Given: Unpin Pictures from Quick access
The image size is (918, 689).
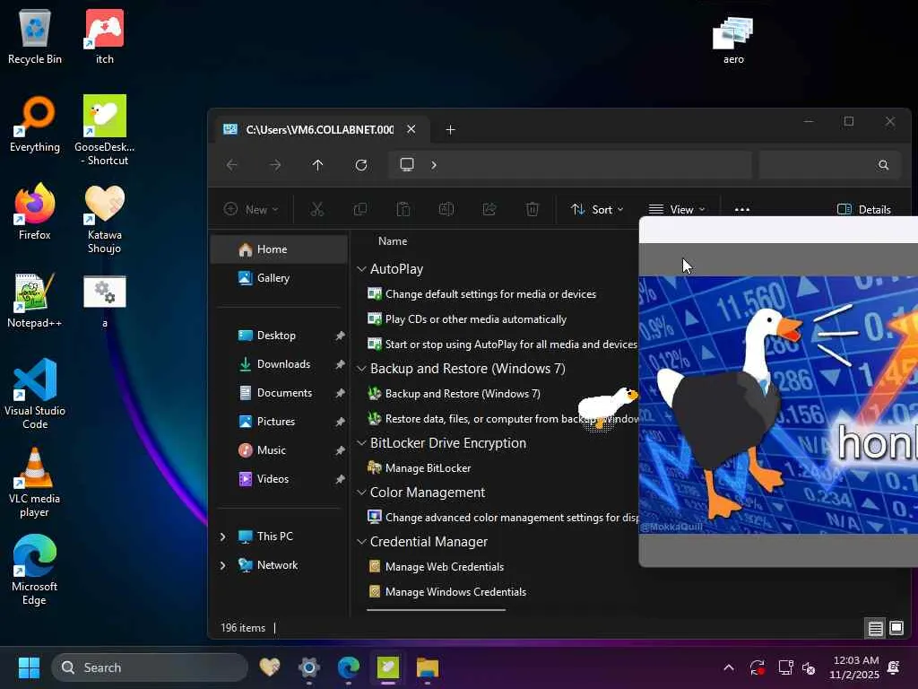Looking at the screenshot, I should click(x=340, y=422).
